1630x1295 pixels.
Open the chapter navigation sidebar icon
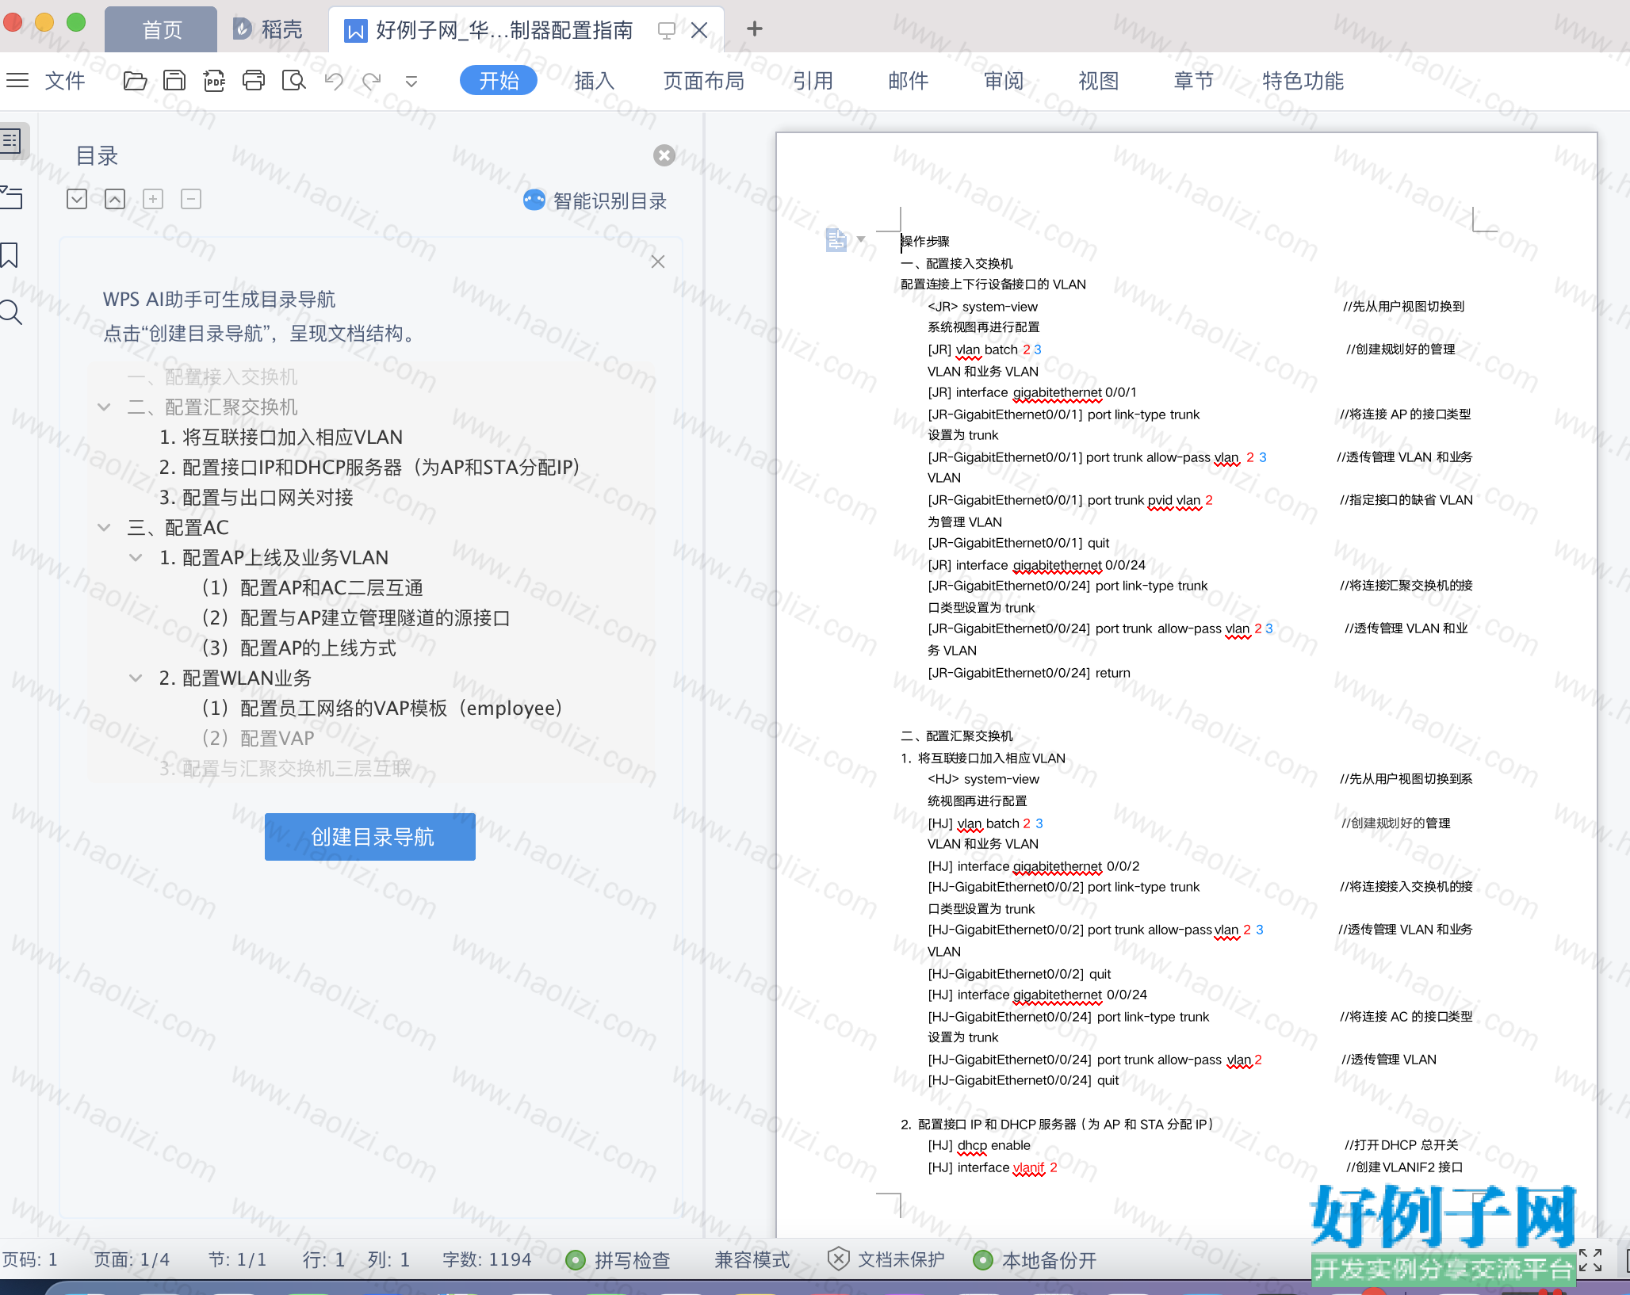[11, 197]
